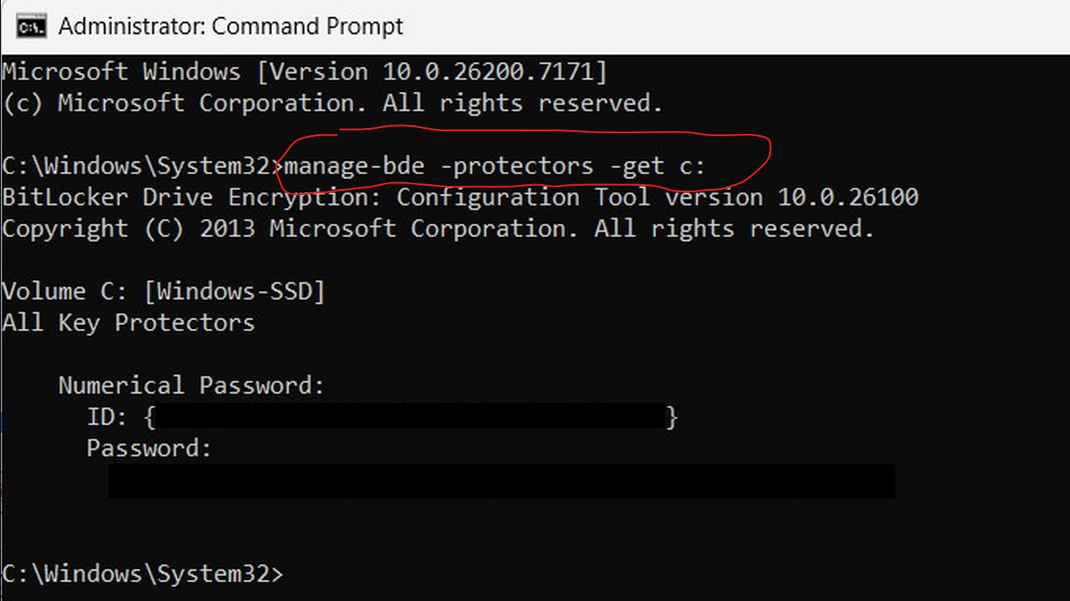The height and width of the screenshot is (601, 1070).
Task: Click the 'Administrator: Command Prompt' window title
Action: 230,27
